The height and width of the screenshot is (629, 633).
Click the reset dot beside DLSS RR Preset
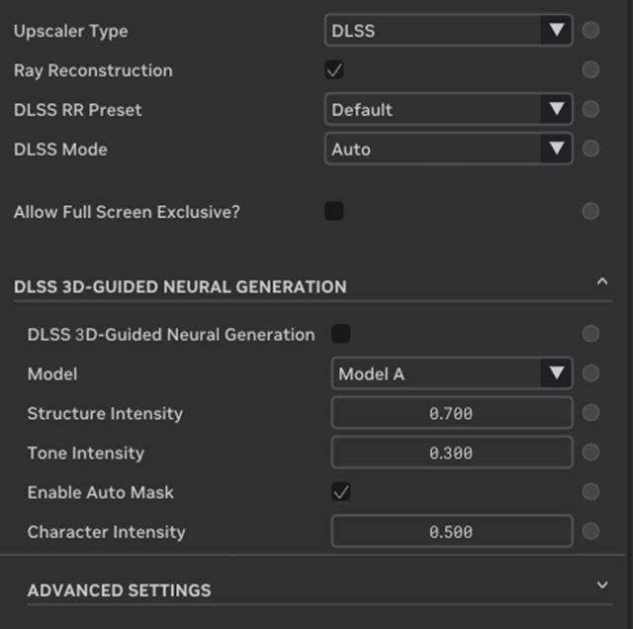click(590, 109)
